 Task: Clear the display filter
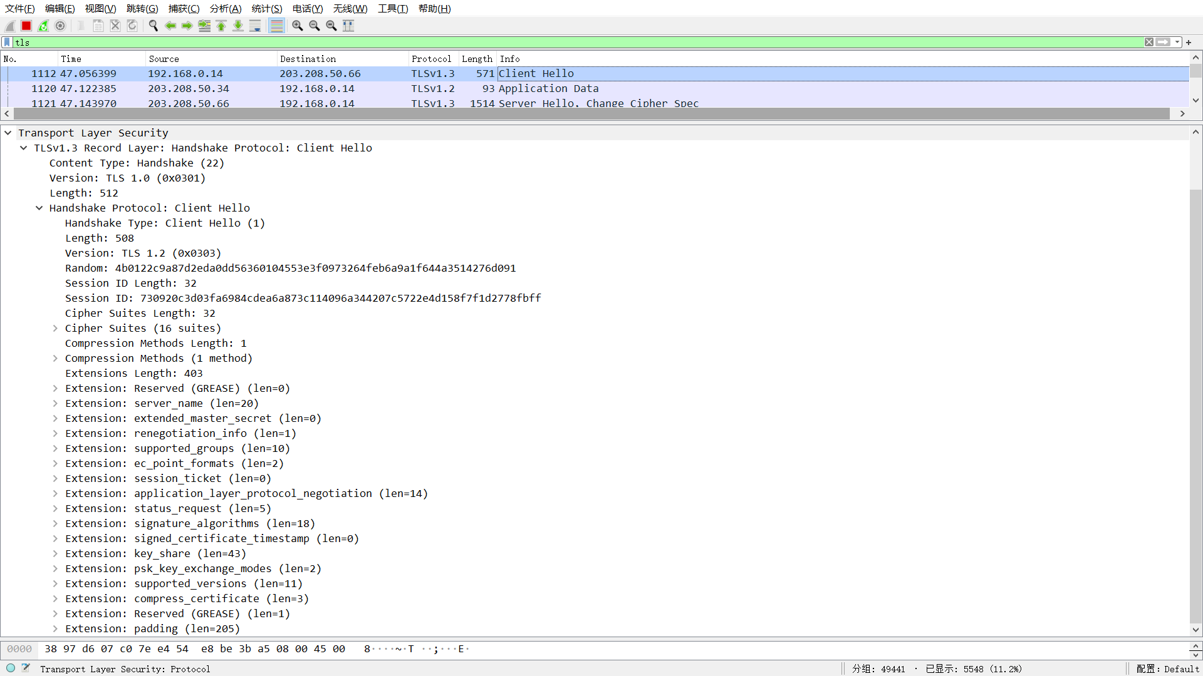[x=1149, y=42]
